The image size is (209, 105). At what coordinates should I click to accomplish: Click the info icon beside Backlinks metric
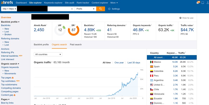pyautogui.click(x=94, y=25)
